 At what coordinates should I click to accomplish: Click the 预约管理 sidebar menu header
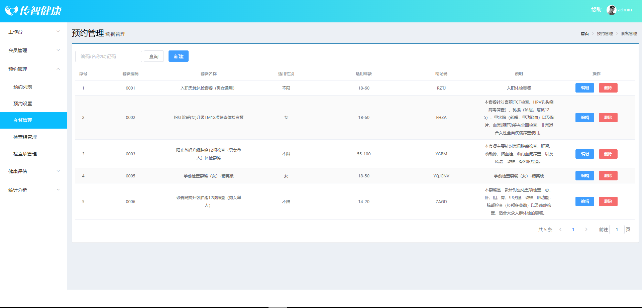(33, 69)
